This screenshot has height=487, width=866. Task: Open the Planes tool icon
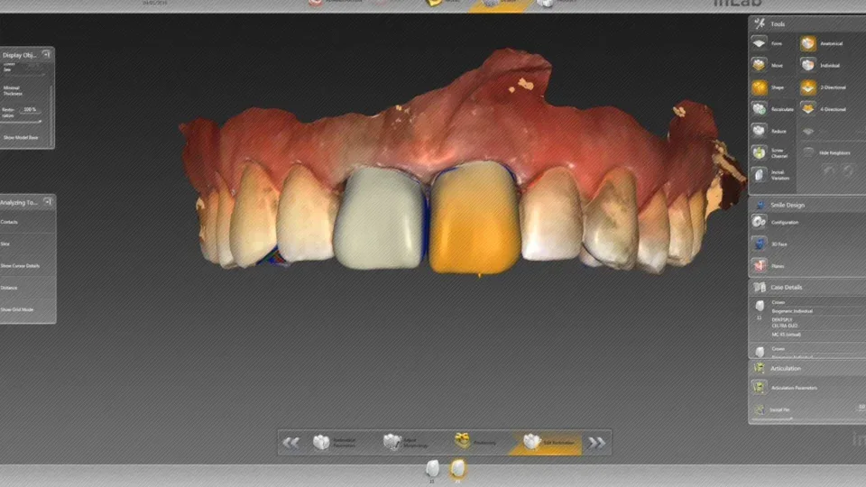click(759, 265)
